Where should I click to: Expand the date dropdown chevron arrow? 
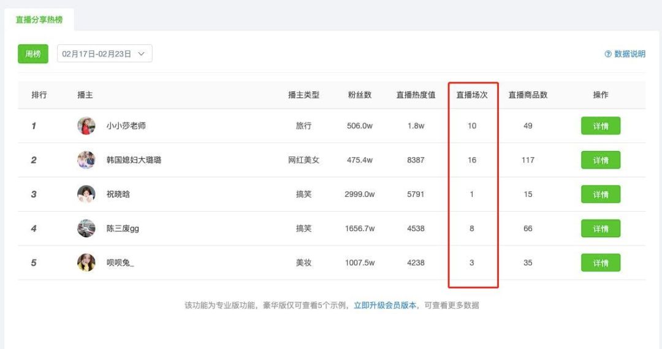142,54
